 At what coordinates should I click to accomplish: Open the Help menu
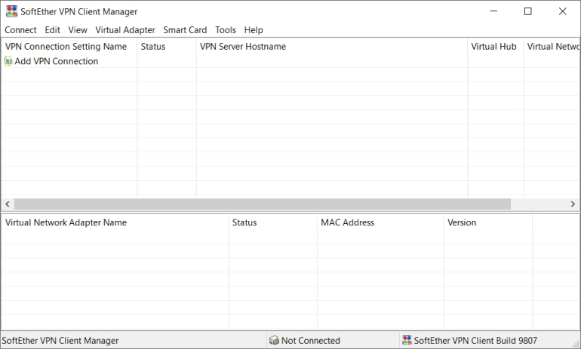pos(254,30)
